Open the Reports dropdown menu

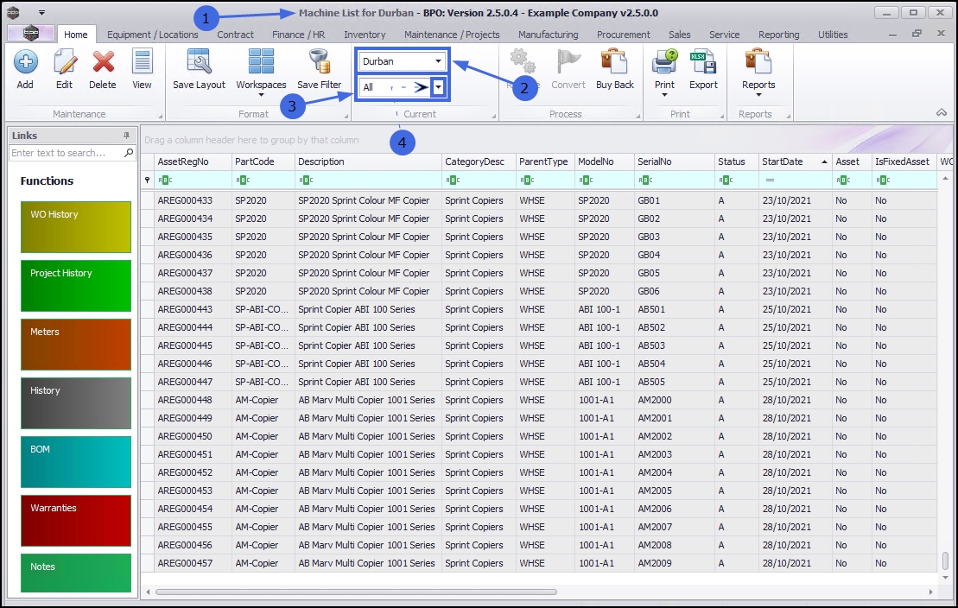(758, 94)
